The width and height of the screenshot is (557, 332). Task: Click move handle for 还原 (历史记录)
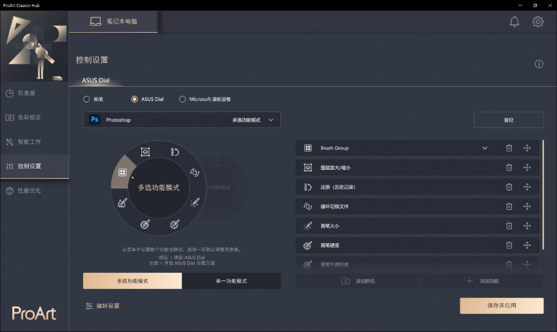tap(527, 187)
